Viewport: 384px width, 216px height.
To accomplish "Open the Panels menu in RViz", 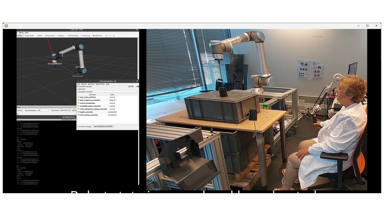I will [x=21, y=32].
